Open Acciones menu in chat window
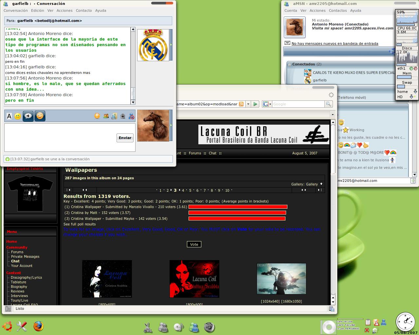The image size is (419, 335). point(64,10)
